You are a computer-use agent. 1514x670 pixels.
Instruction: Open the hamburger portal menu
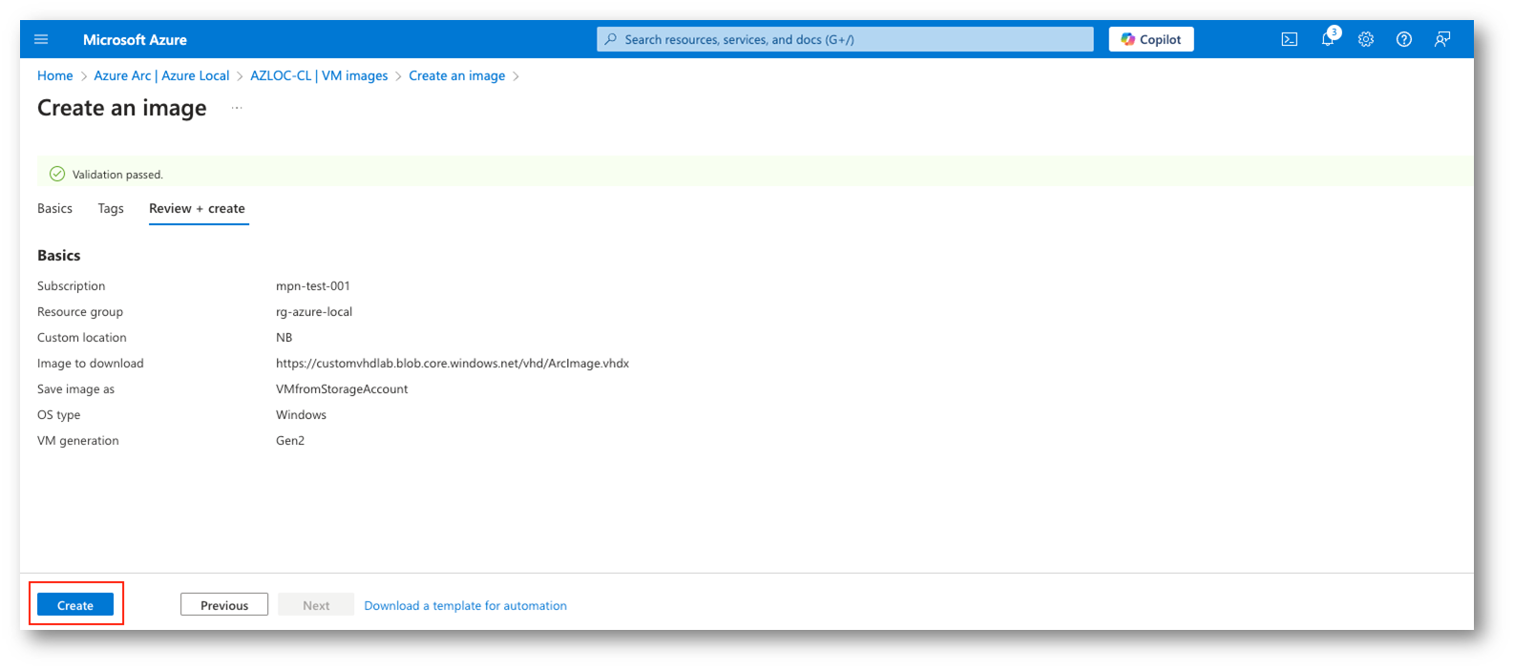(41, 39)
